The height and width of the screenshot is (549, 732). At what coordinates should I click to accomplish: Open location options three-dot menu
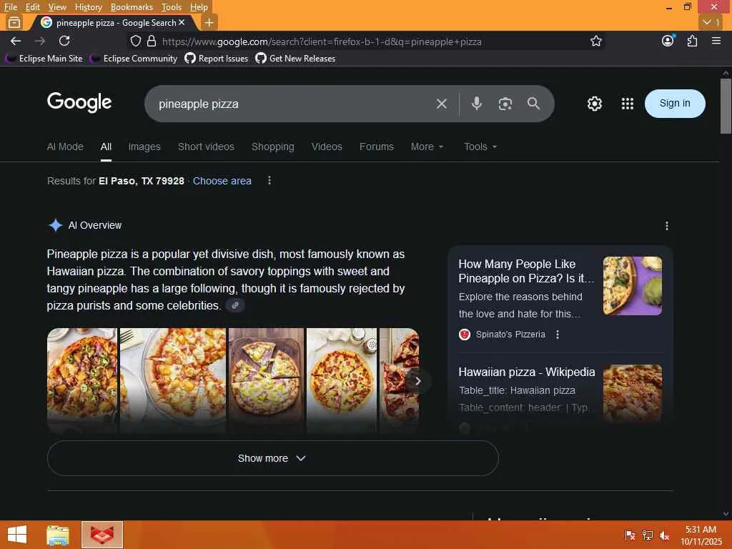pos(269,180)
